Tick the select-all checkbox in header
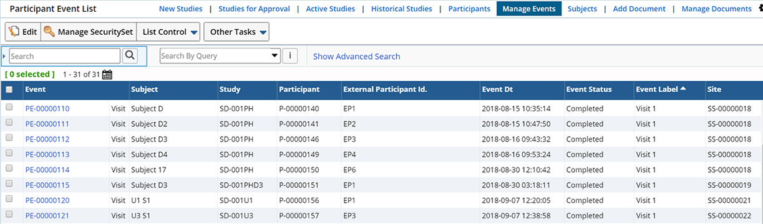 click(9, 90)
